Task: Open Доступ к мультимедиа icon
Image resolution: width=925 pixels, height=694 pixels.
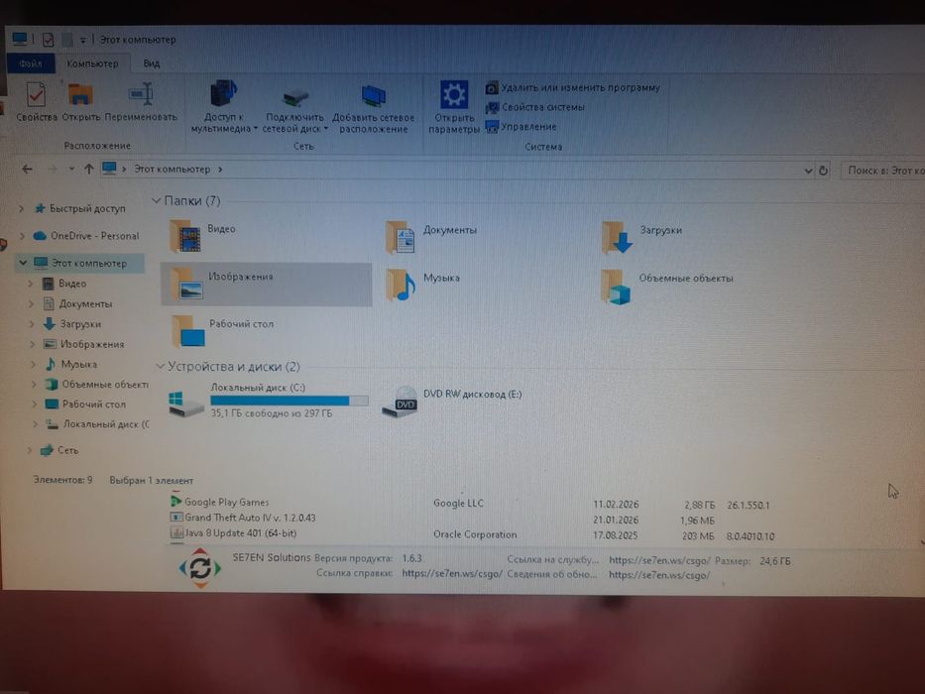Action: tap(224, 93)
